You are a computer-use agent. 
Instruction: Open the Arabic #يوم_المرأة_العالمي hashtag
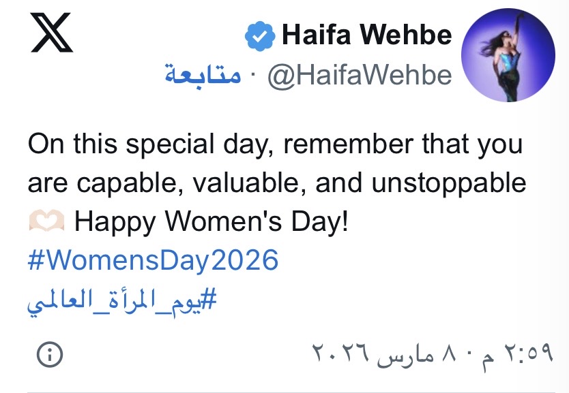point(121,299)
